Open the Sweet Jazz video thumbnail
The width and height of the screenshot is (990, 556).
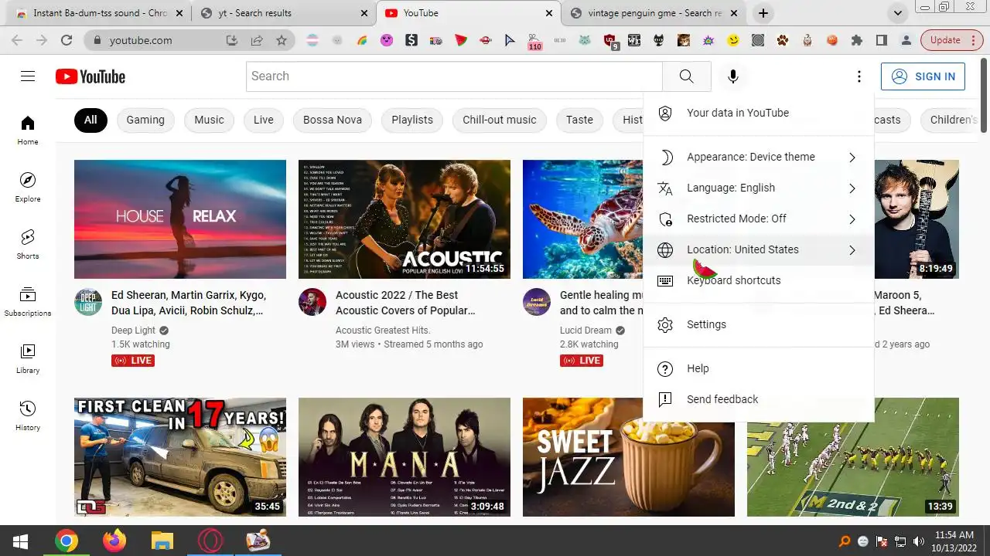[629, 457]
